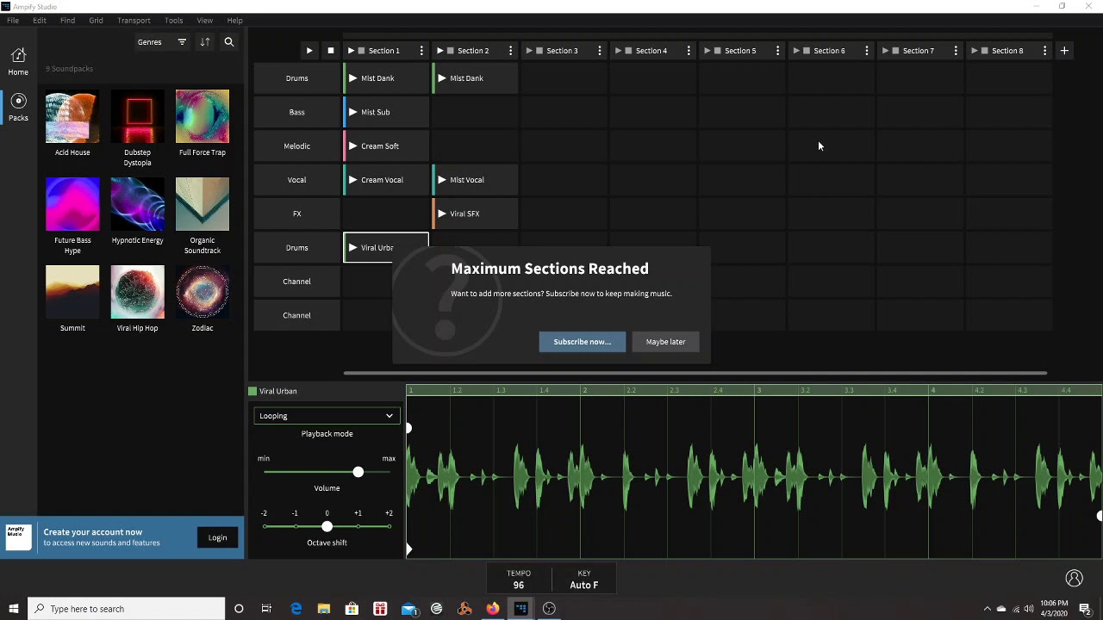Play the Cream Soft melodic clip
The width and height of the screenshot is (1103, 620).
[352, 146]
